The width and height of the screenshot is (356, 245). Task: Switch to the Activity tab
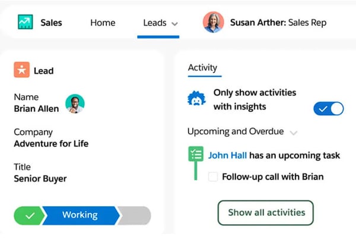coord(202,68)
